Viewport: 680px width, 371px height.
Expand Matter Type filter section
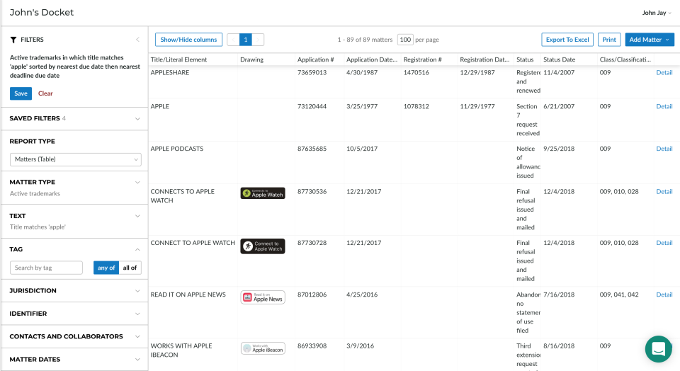click(x=137, y=183)
